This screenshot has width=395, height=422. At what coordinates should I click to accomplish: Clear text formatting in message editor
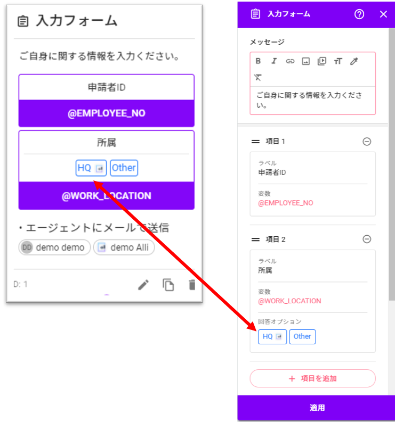258,78
